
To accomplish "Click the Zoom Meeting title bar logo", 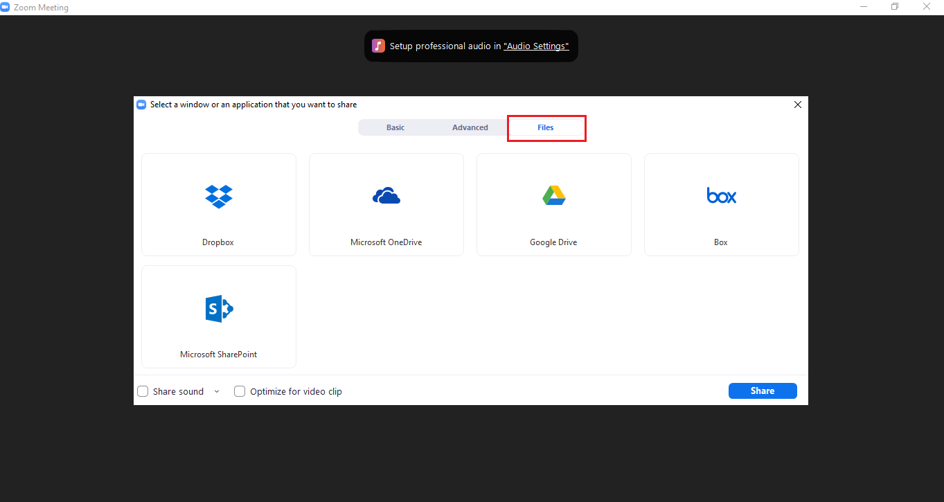I will click(6, 7).
